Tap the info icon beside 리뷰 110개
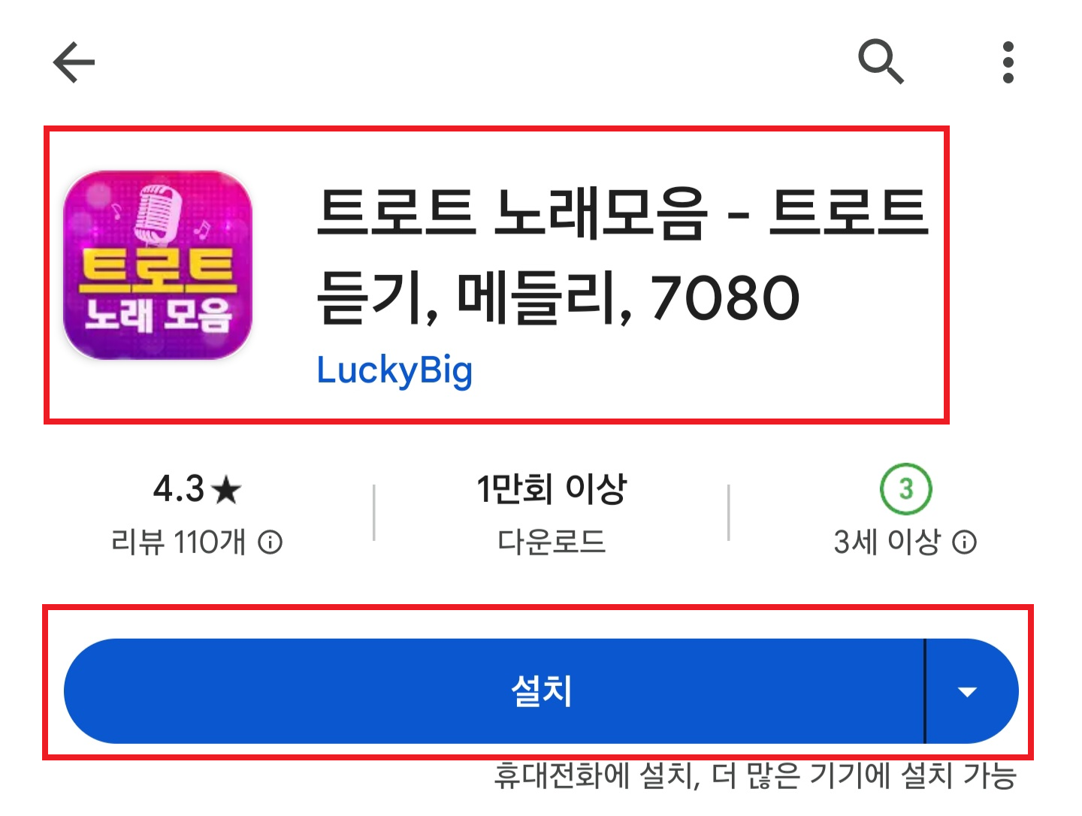This screenshot has height=816, width=1082. [x=270, y=542]
